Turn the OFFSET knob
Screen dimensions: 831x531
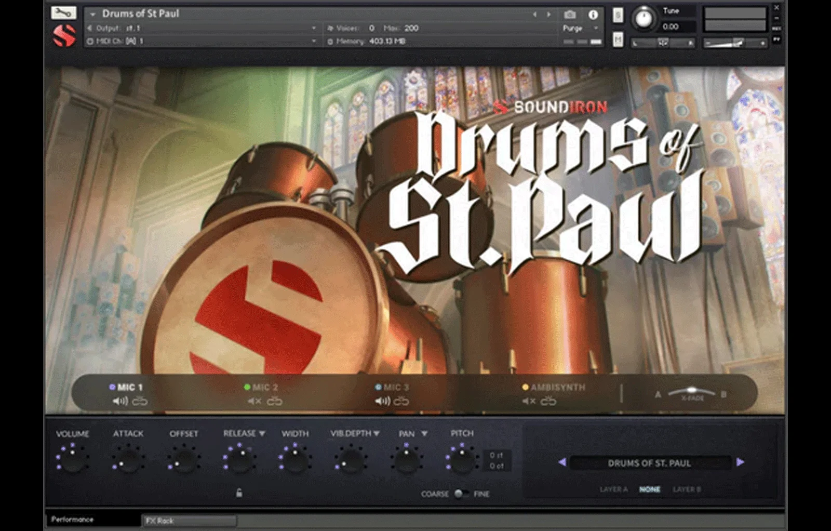pyautogui.click(x=184, y=459)
